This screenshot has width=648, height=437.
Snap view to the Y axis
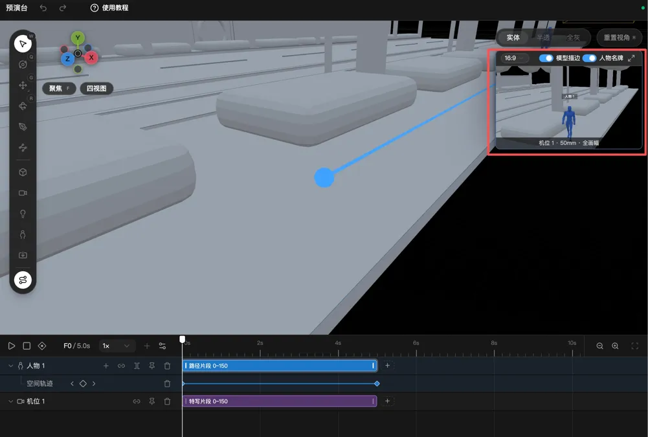(78, 38)
